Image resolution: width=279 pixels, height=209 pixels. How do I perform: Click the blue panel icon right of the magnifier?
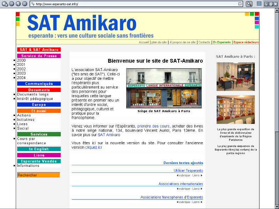pos(259,4)
